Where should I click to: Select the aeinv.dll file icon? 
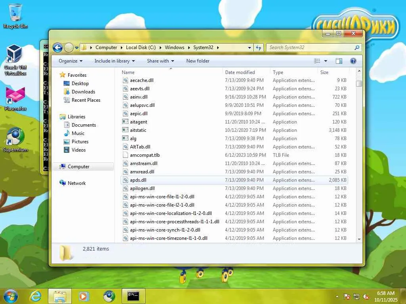[x=125, y=97]
